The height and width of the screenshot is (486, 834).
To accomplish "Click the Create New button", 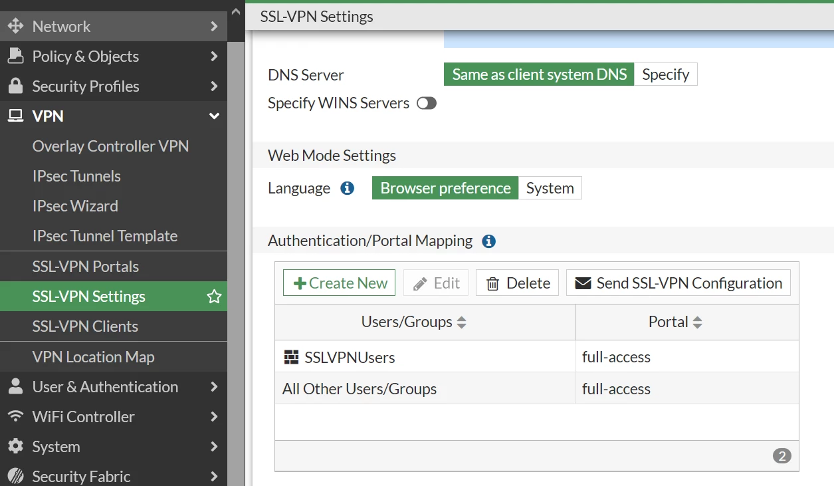I will point(339,283).
